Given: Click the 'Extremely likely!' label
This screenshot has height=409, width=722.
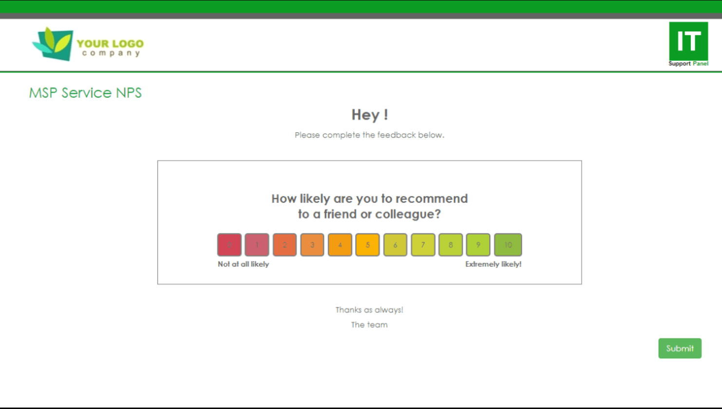Looking at the screenshot, I should click(493, 264).
